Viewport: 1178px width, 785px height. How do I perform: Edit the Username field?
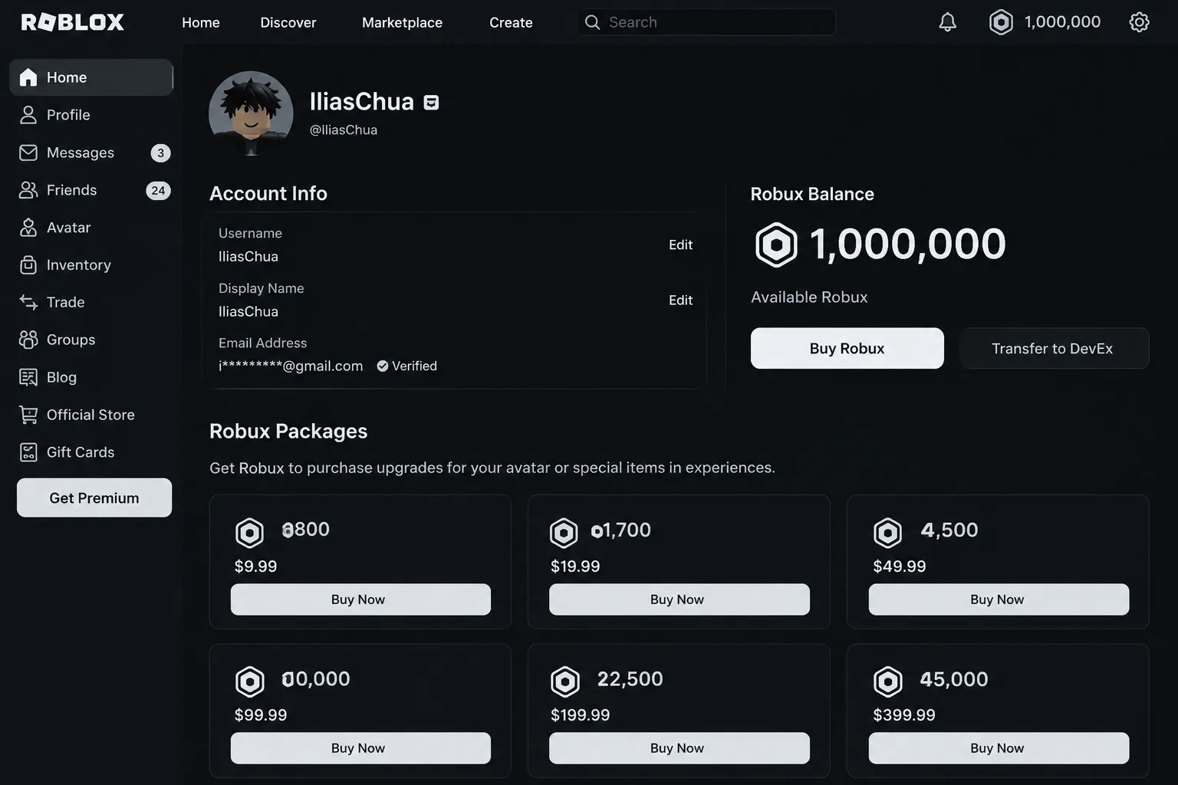click(680, 245)
